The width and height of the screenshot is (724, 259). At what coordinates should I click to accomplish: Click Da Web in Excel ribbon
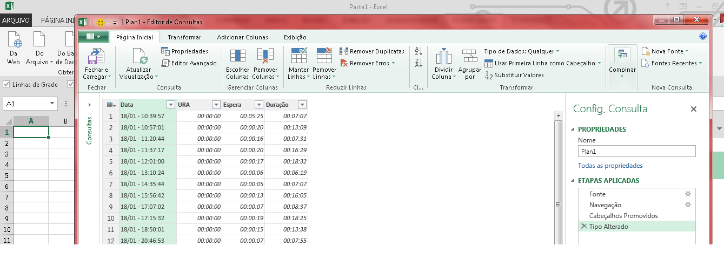(x=15, y=47)
